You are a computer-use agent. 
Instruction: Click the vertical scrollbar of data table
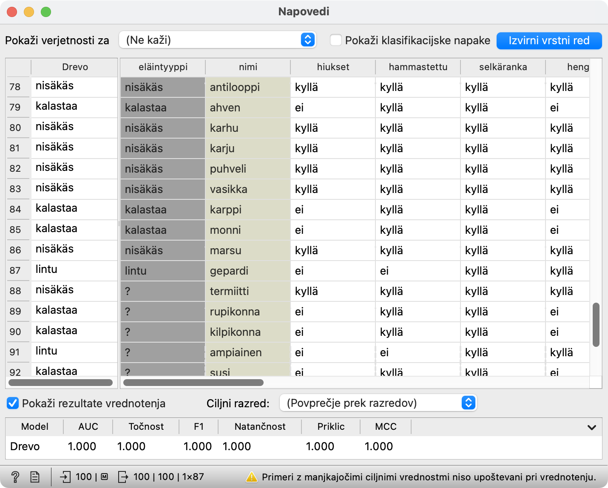click(596, 325)
